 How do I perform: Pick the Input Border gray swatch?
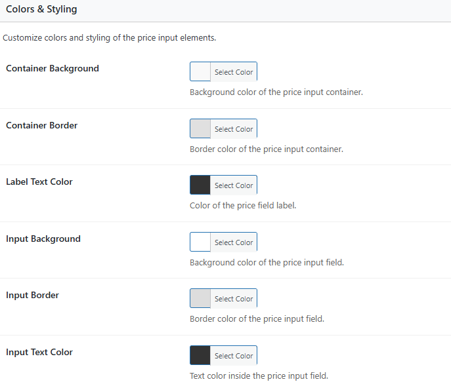200,299
